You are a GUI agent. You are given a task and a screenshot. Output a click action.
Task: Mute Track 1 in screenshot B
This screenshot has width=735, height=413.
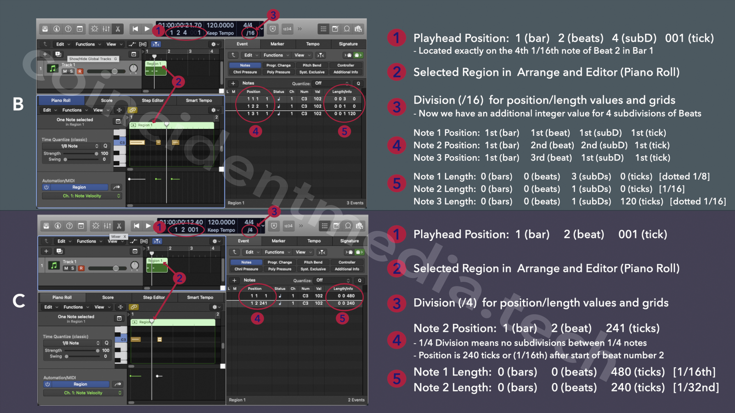click(65, 72)
